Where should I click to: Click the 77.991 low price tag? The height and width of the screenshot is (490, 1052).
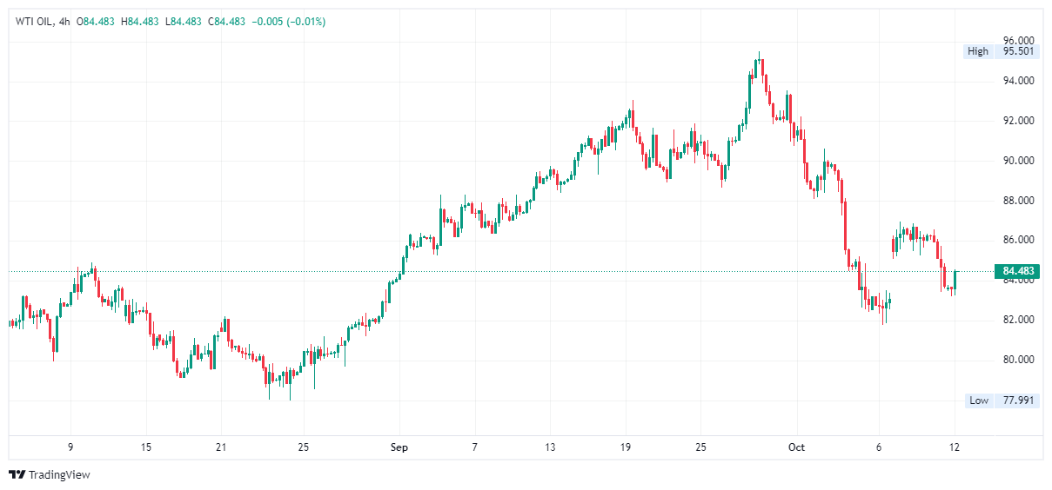(x=1018, y=401)
